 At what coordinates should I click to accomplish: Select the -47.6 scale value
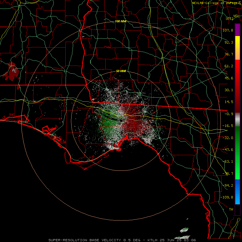pyautogui.click(x=228, y=150)
